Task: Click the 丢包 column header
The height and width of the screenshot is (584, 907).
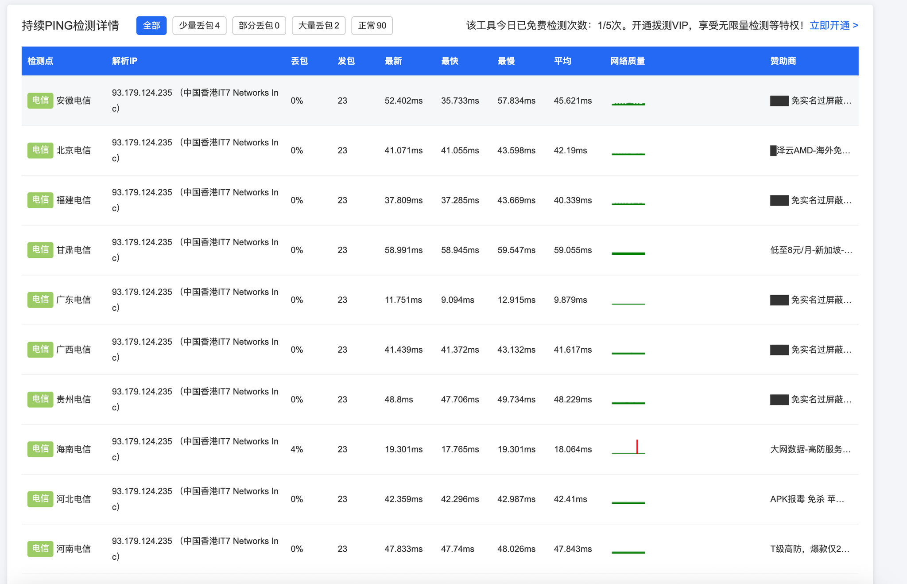Action: coord(299,61)
